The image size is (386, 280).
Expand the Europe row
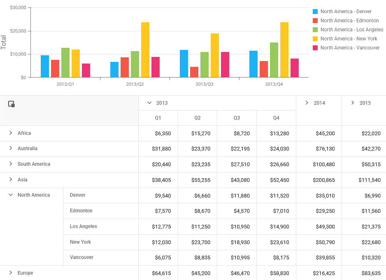tap(11, 273)
